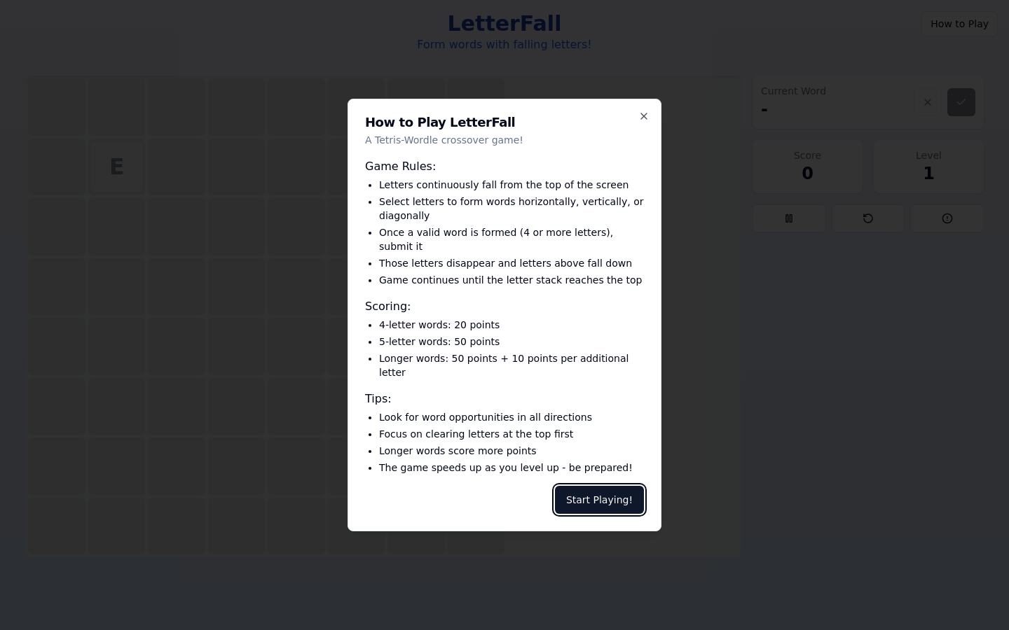Click the 'Form words with falling letters!' subtitle
The width and height of the screenshot is (1009, 630).
coord(504,45)
